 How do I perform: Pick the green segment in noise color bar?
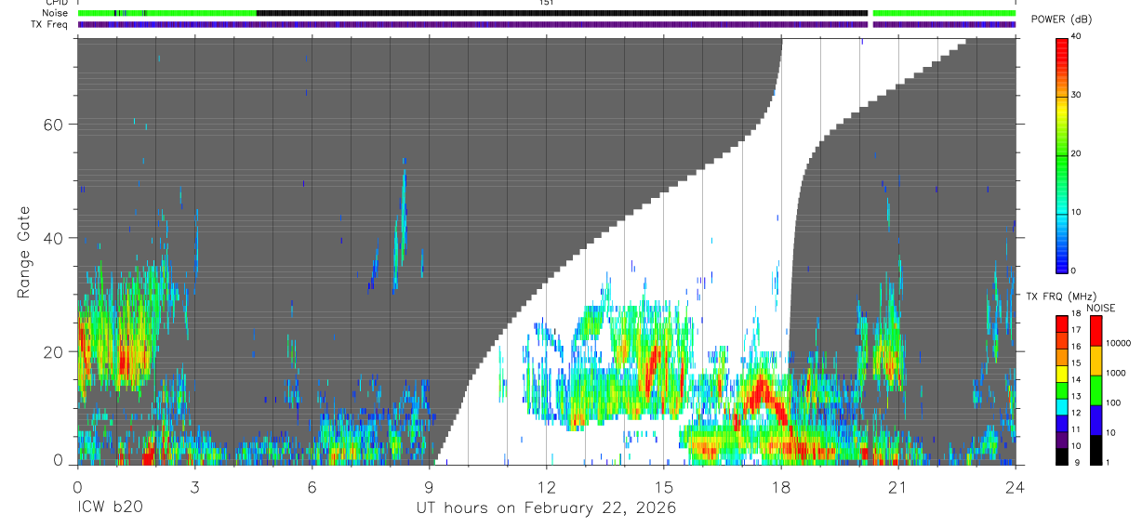(1096, 390)
